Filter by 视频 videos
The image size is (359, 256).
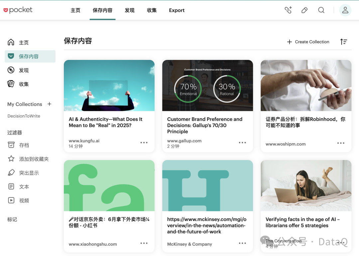[18, 200]
